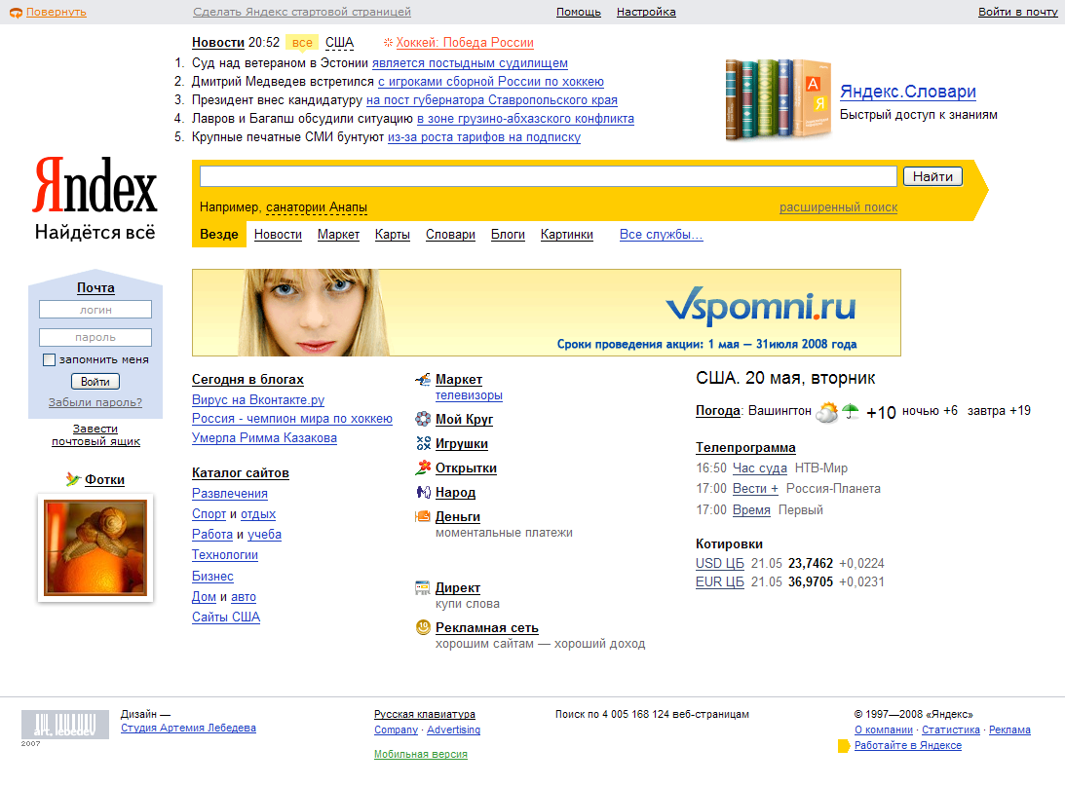
Task: Open the Все службы… list
Action: pos(661,234)
